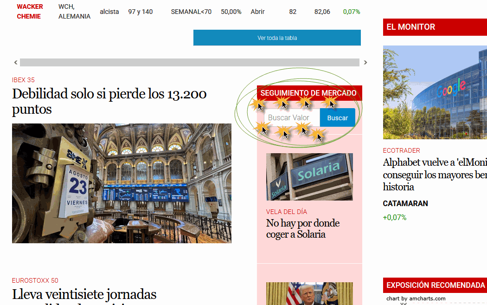Click the '50,00%' table cell
Image resolution: width=487 pixels, height=305 pixels.
coord(231,12)
